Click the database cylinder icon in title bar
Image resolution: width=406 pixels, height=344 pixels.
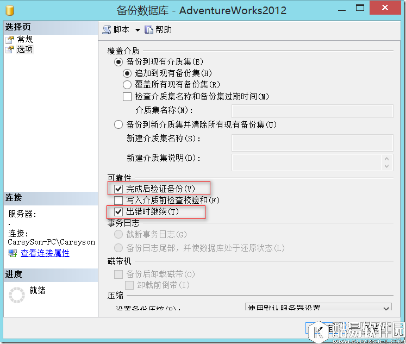coord(10,10)
